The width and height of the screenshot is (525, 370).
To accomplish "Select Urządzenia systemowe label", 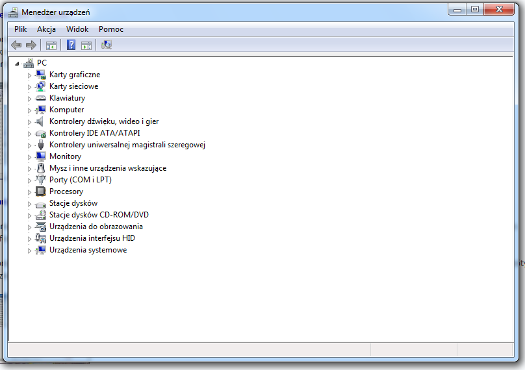I will 88,250.
